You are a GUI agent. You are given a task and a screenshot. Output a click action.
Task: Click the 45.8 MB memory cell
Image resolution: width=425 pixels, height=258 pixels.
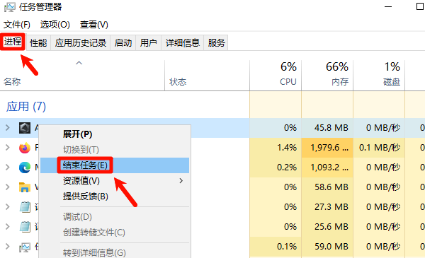pos(327,128)
